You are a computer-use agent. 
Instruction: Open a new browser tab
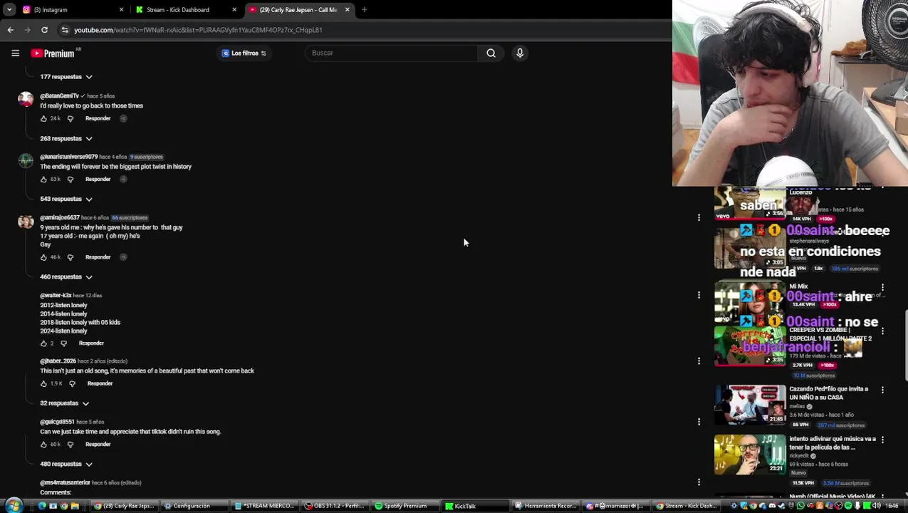(364, 10)
